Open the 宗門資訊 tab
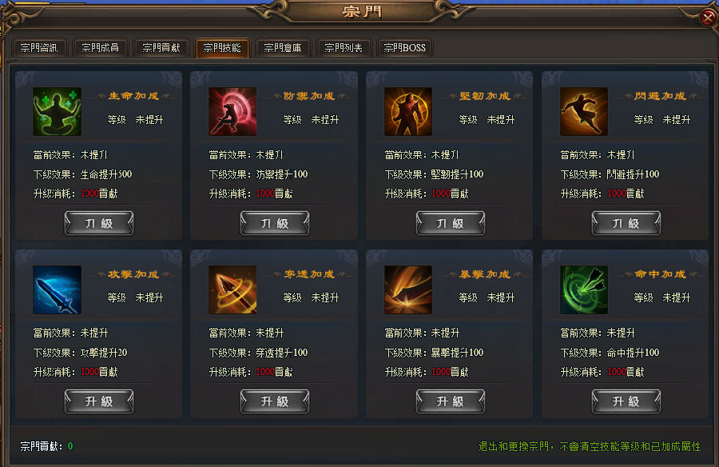The height and width of the screenshot is (467, 719). point(39,48)
